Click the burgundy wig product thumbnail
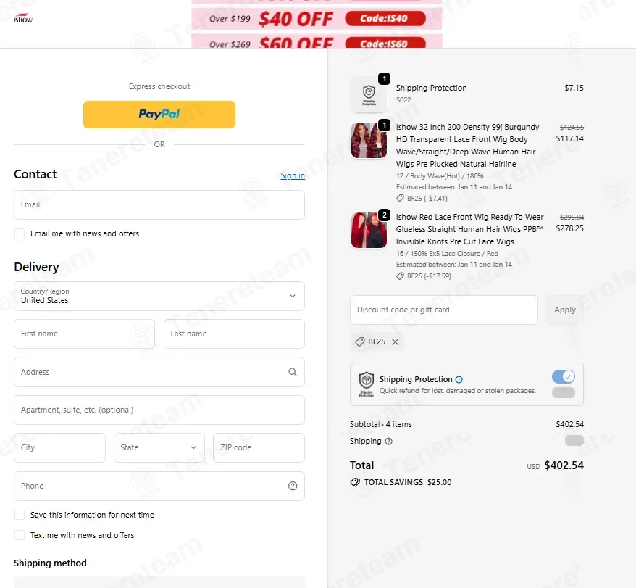 coord(369,141)
